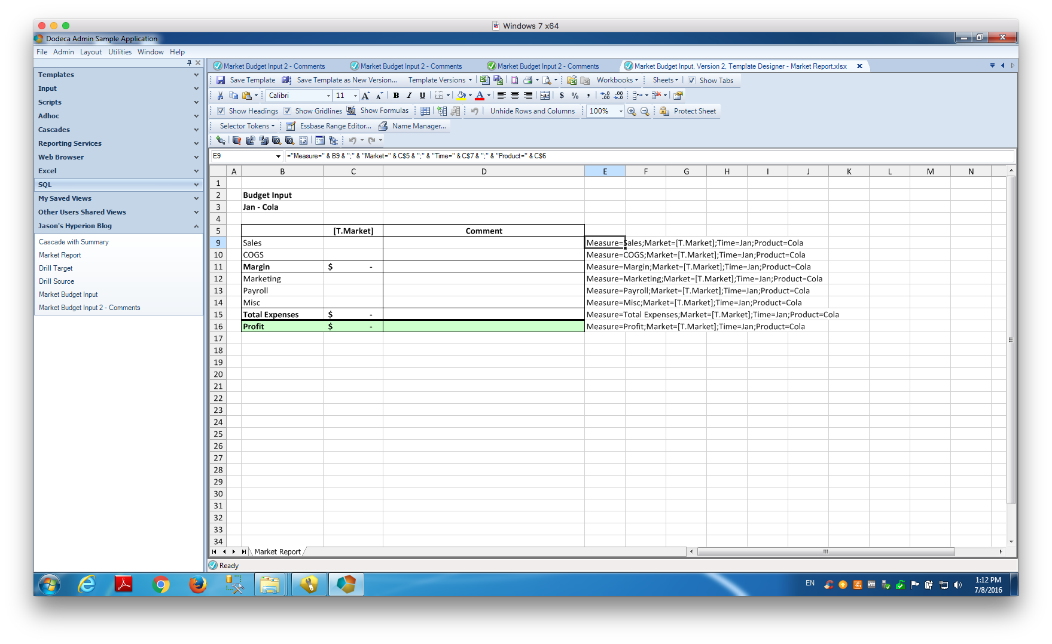Click the Italic formatting icon

(409, 96)
